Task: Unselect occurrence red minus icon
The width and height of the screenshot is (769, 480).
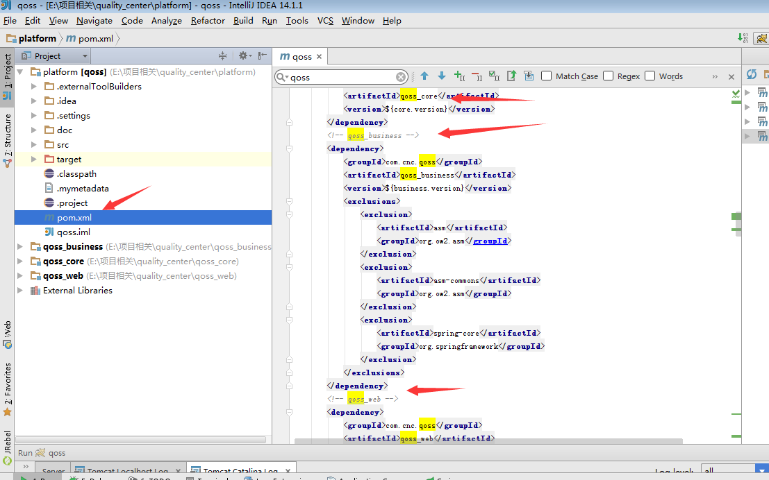Action: (x=477, y=76)
